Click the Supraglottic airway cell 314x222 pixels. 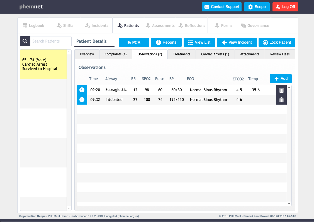116,90
